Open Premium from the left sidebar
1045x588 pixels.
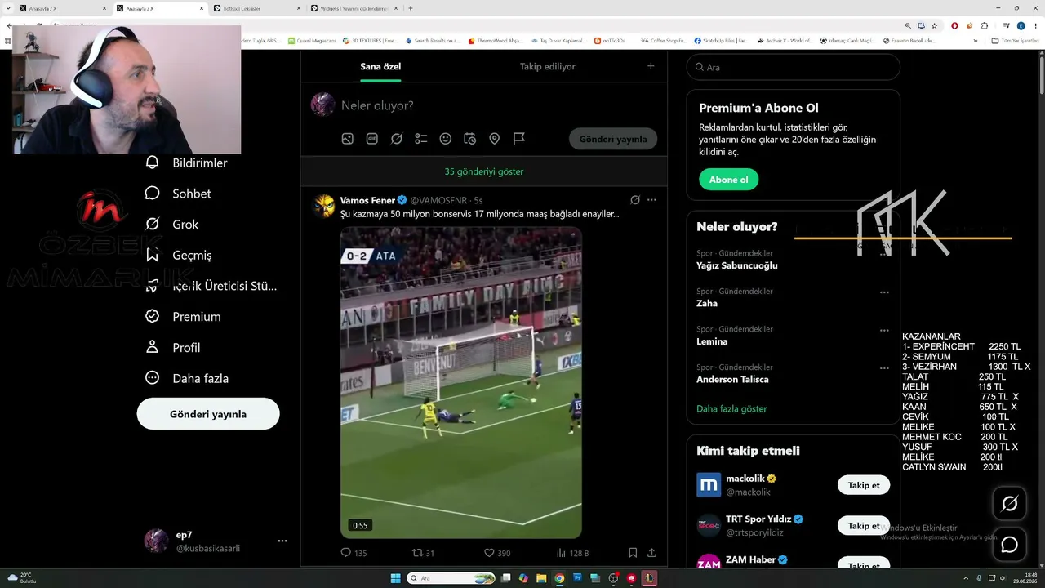pyautogui.click(x=183, y=317)
